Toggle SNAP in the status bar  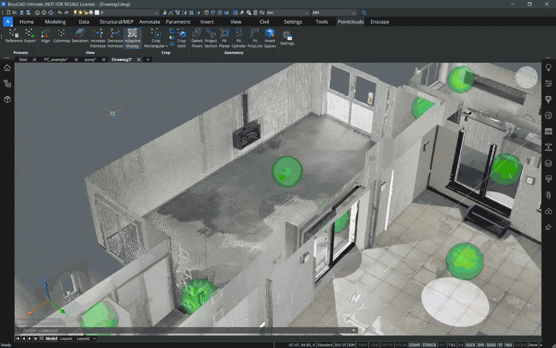(x=362, y=345)
